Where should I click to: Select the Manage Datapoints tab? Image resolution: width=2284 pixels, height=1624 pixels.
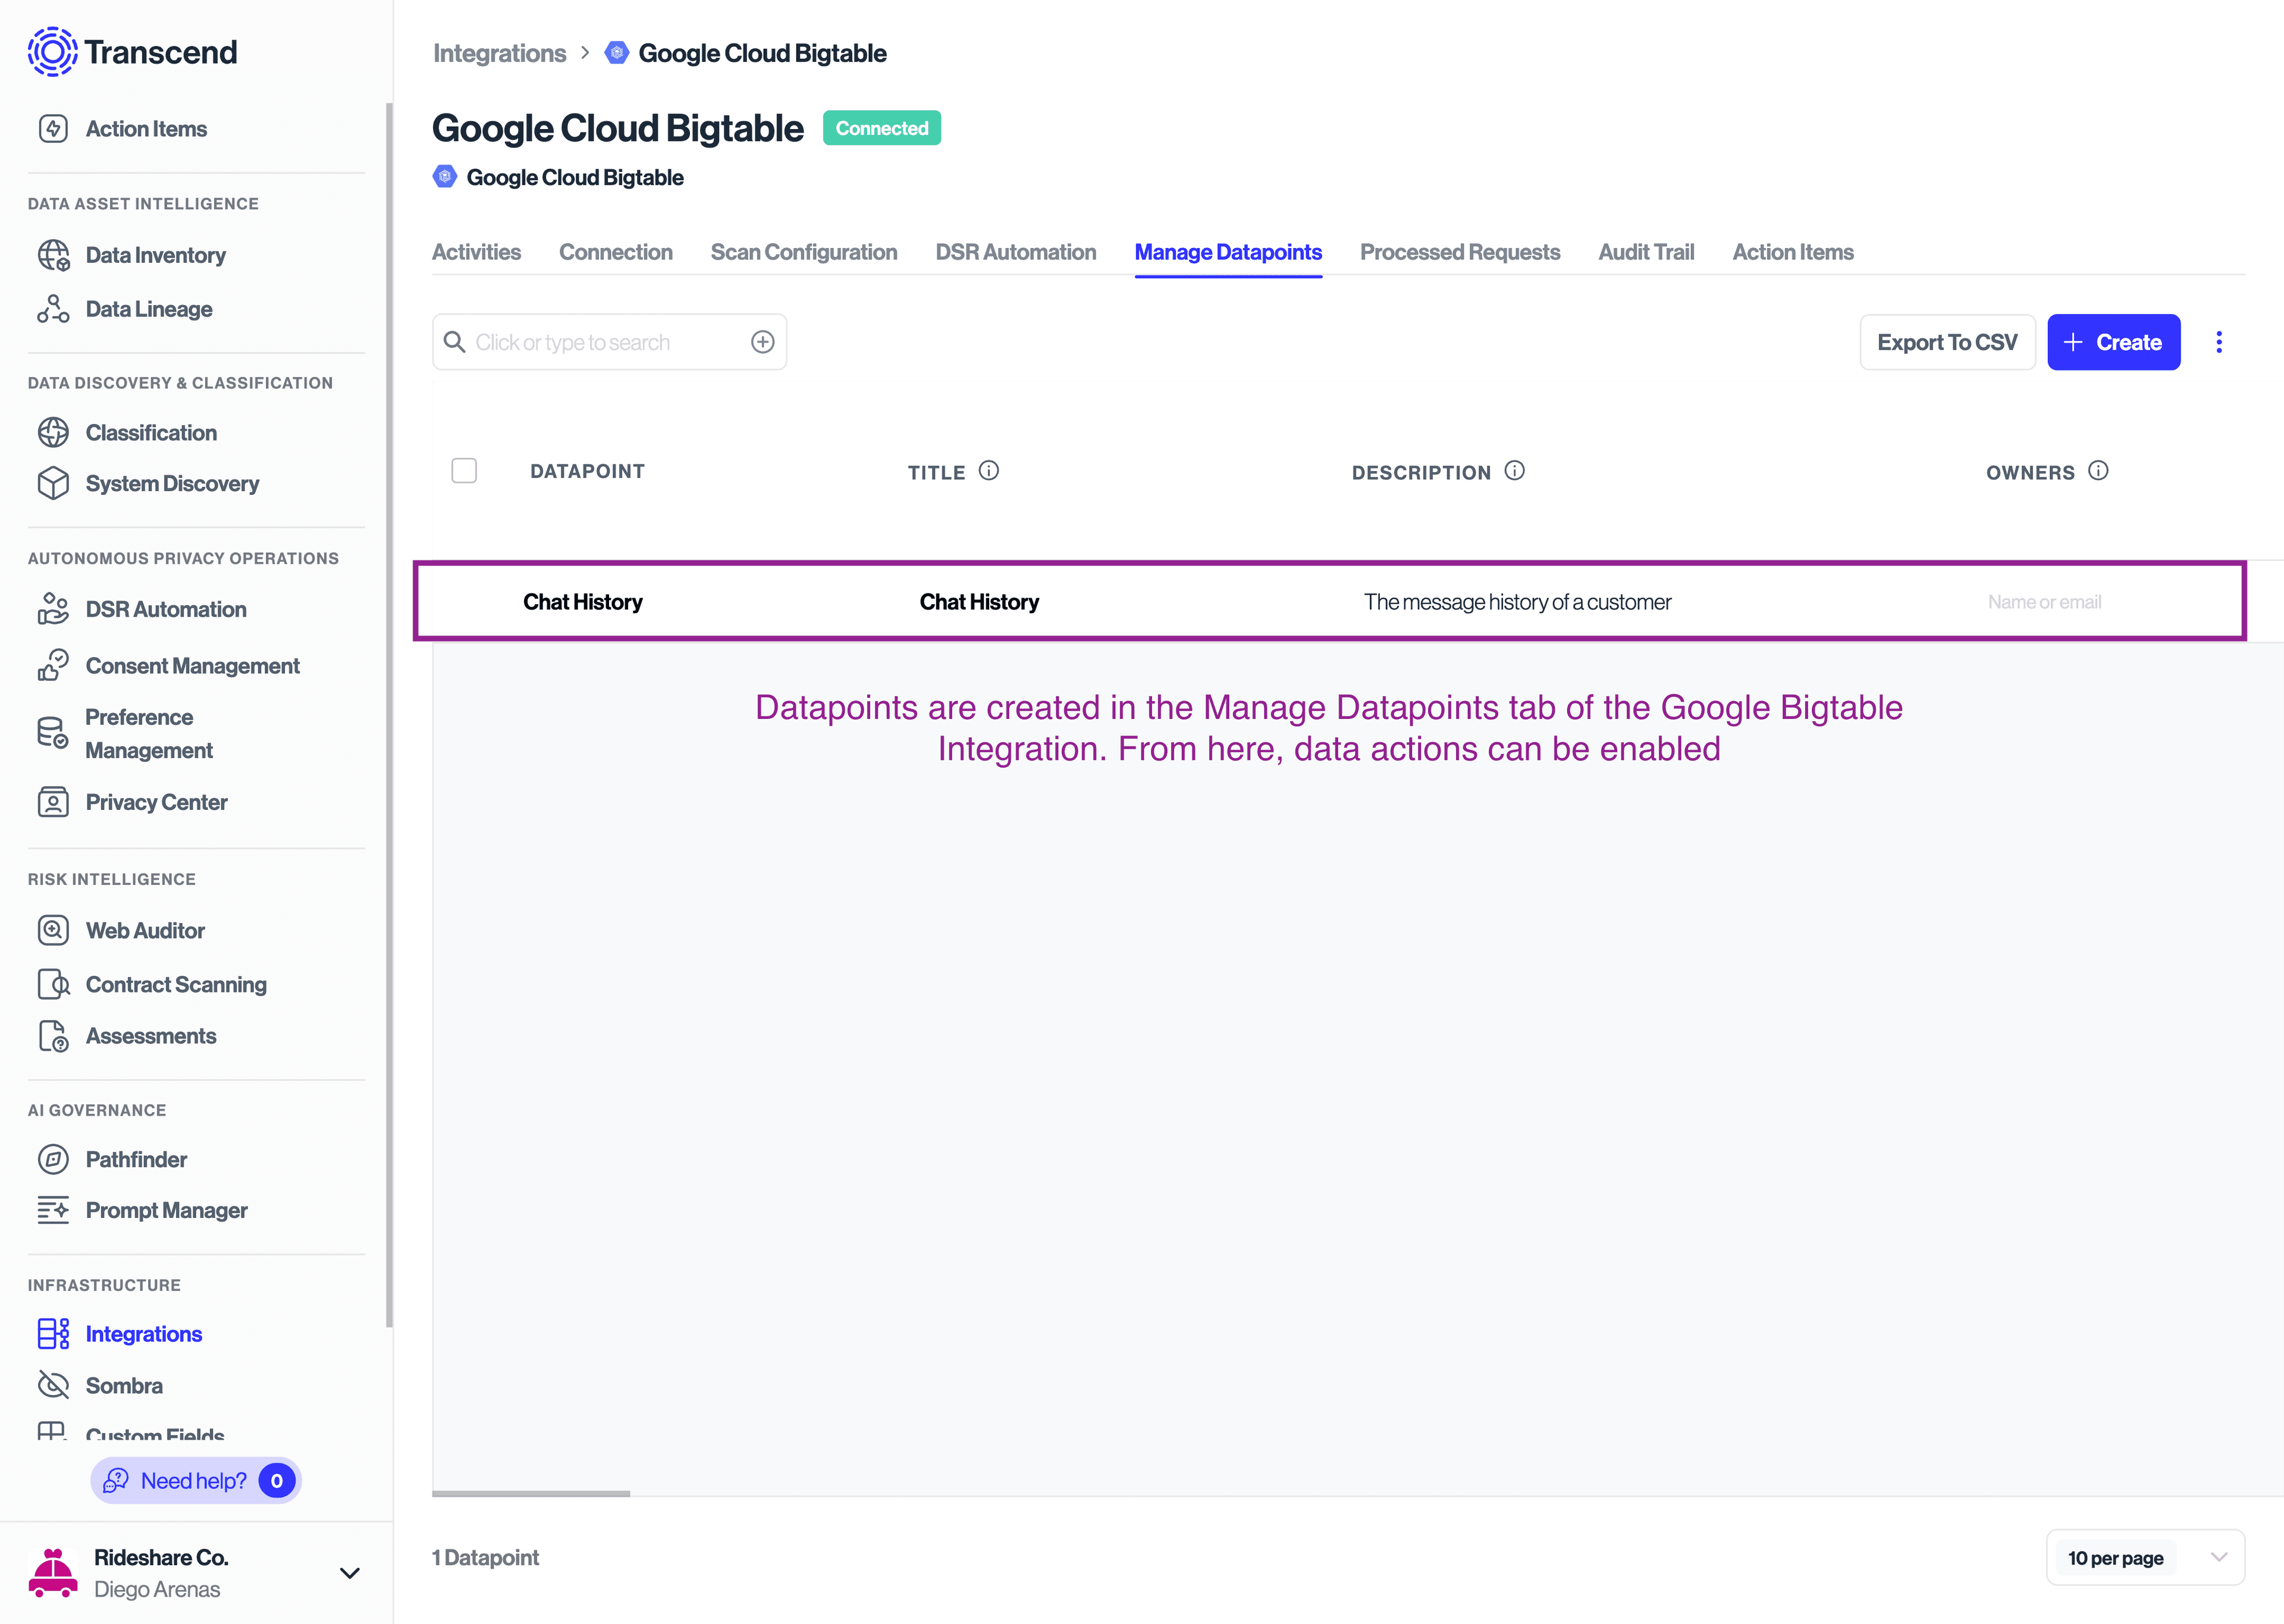[1228, 252]
